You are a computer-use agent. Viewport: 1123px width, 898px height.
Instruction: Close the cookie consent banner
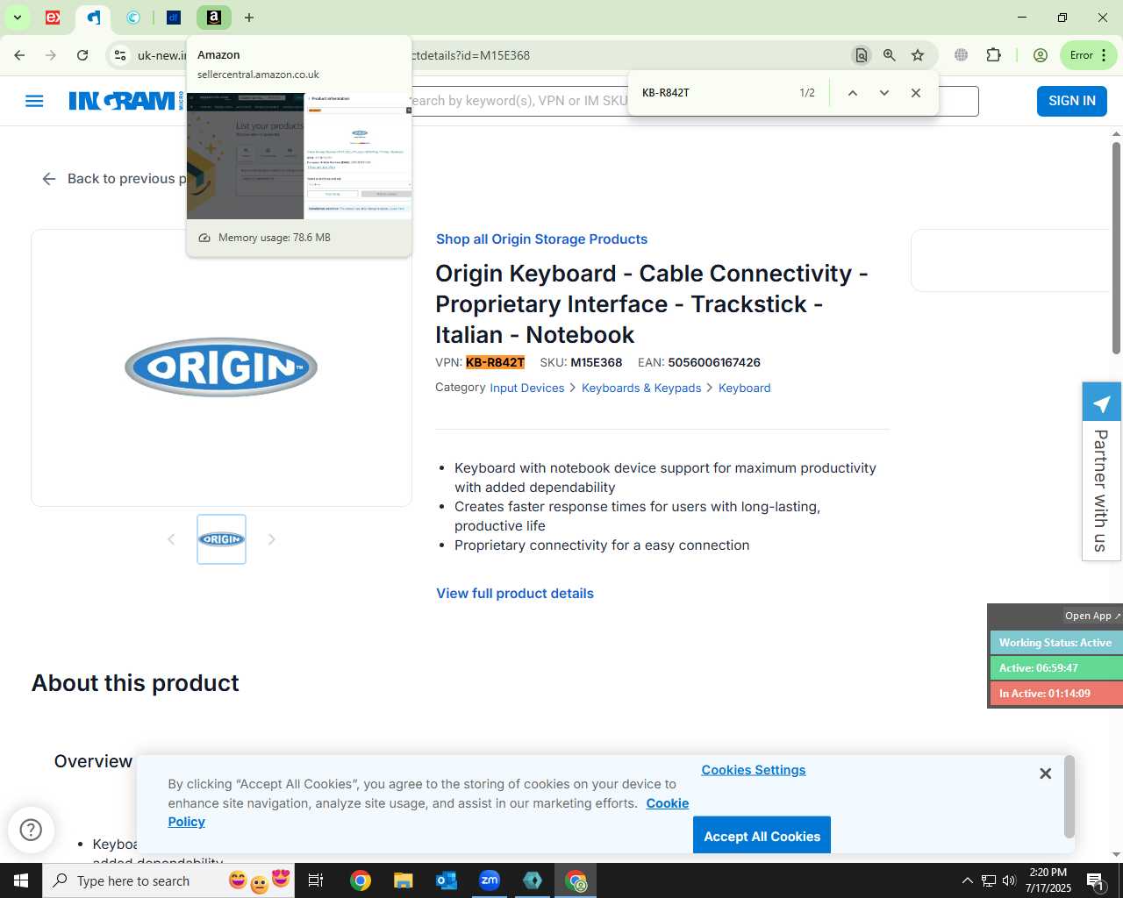[1045, 773]
